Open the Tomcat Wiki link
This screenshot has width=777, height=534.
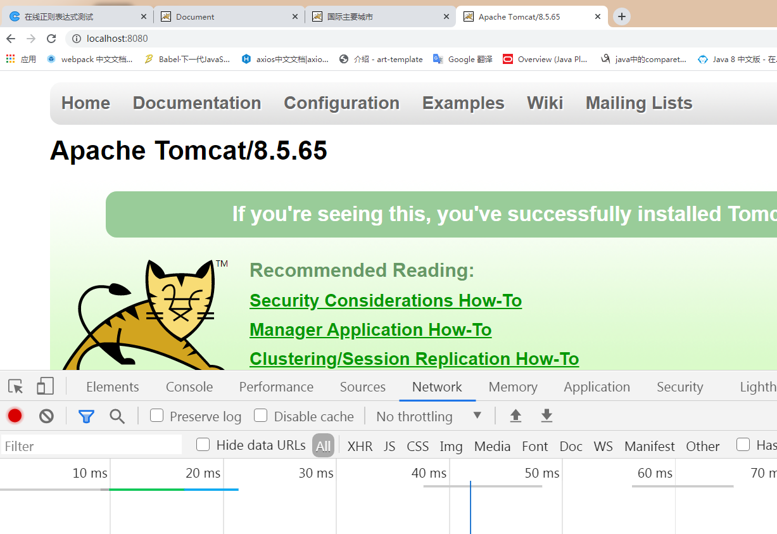[545, 103]
